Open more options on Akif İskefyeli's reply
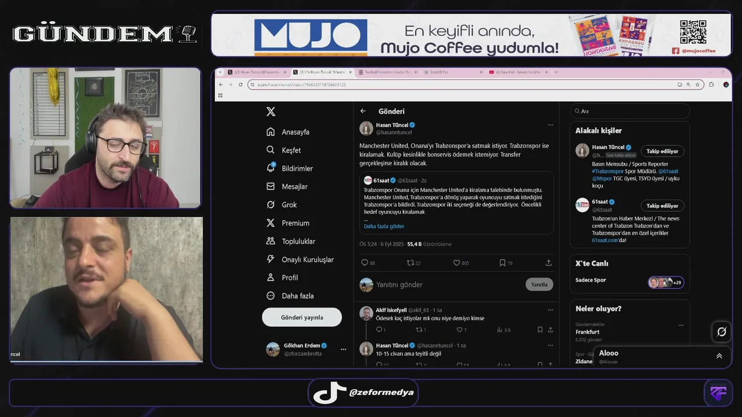 550,310
